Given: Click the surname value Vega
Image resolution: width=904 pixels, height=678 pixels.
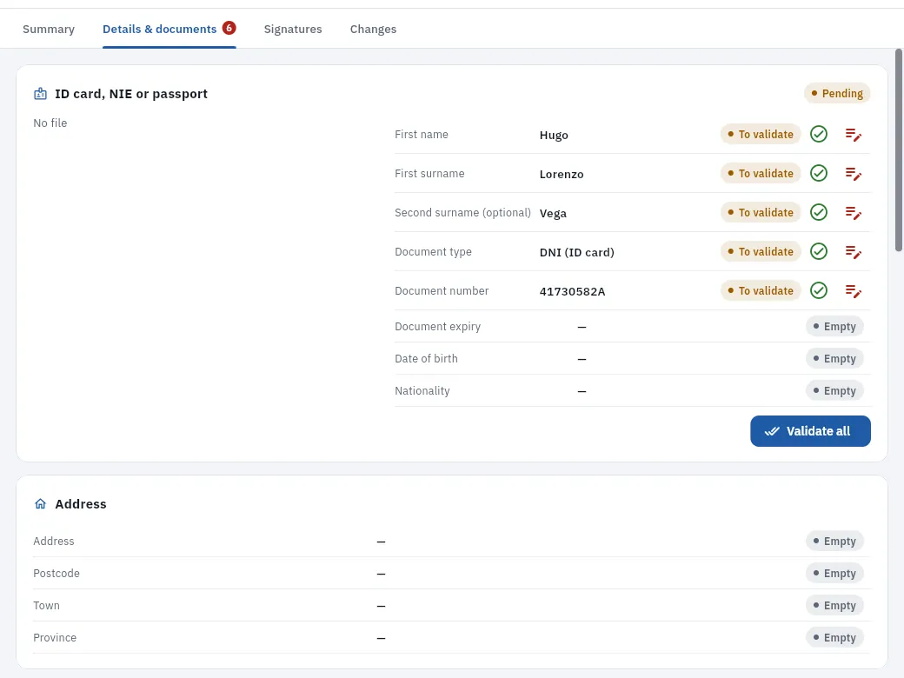Looking at the screenshot, I should point(553,213).
